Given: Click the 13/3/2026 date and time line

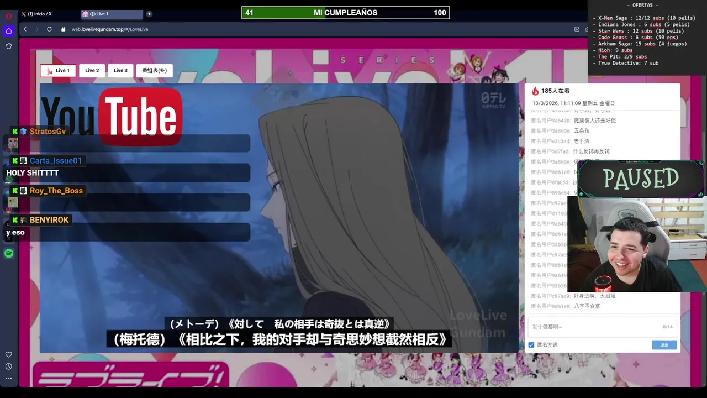Looking at the screenshot, I should (573, 103).
